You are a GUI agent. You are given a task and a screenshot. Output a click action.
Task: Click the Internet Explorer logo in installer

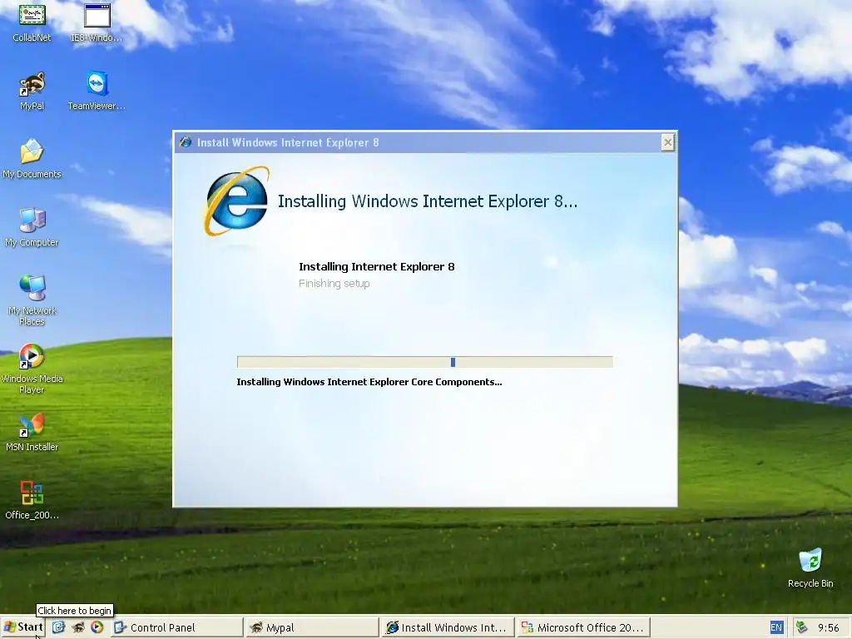[x=237, y=201]
